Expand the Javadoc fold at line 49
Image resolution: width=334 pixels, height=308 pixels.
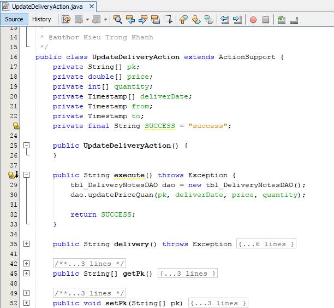point(26,293)
